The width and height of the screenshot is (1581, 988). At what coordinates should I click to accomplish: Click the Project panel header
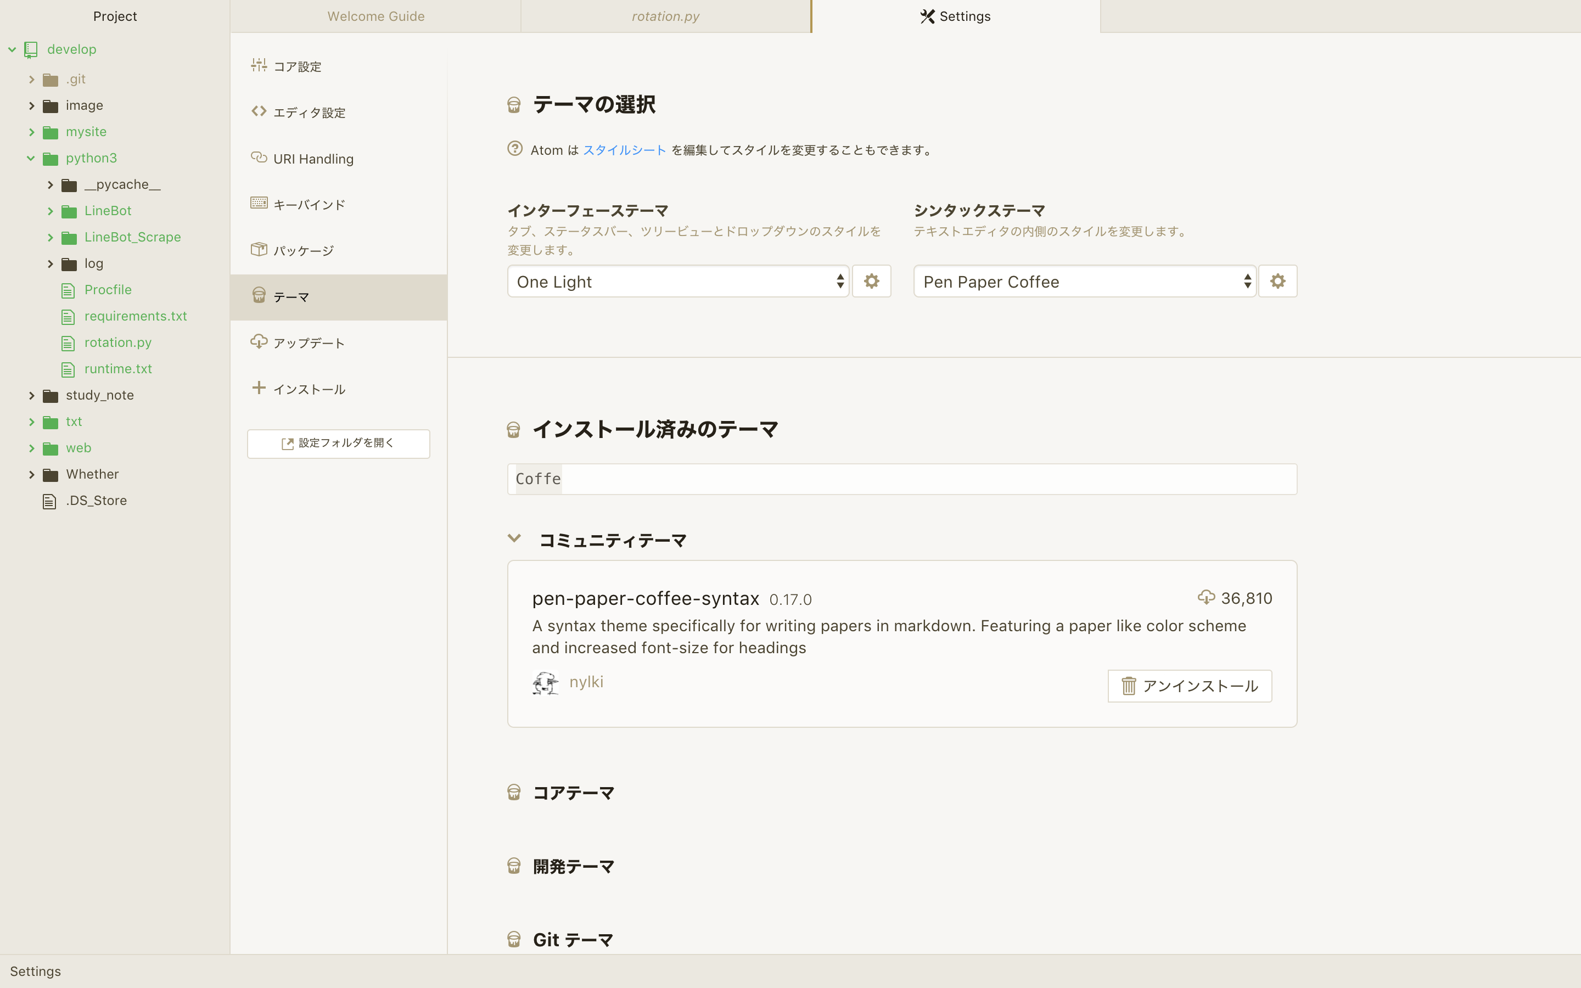click(x=115, y=16)
